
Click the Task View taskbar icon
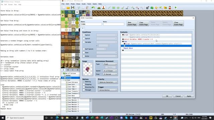point(51,118)
